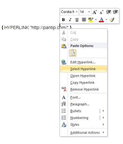Screen dimensions: 123x144
Task: Click the Increase Indent icon
Action: 115,12
